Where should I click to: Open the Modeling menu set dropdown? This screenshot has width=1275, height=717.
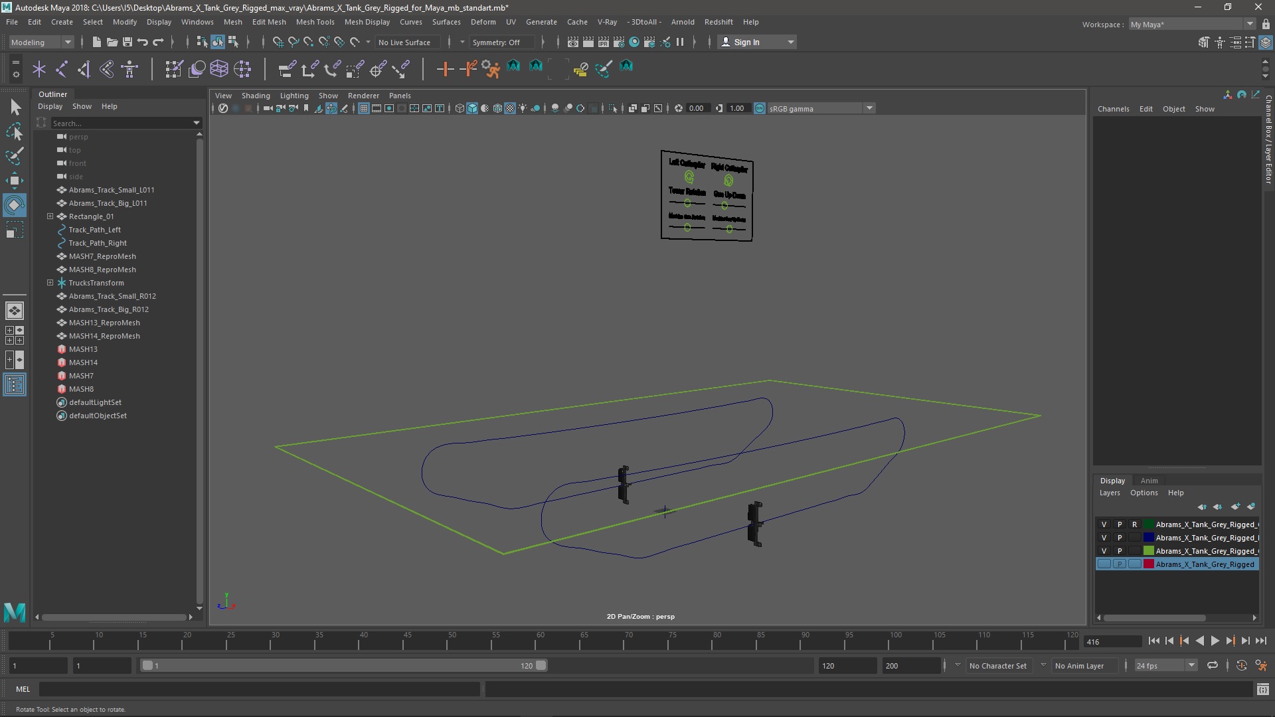(41, 42)
